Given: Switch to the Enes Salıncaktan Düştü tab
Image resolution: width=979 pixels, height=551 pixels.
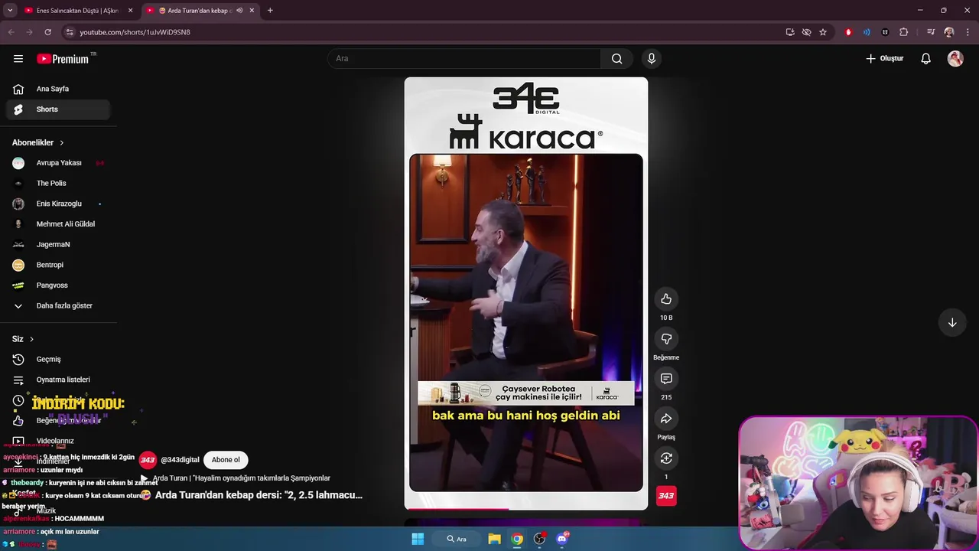Looking at the screenshot, I should (78, 11).
